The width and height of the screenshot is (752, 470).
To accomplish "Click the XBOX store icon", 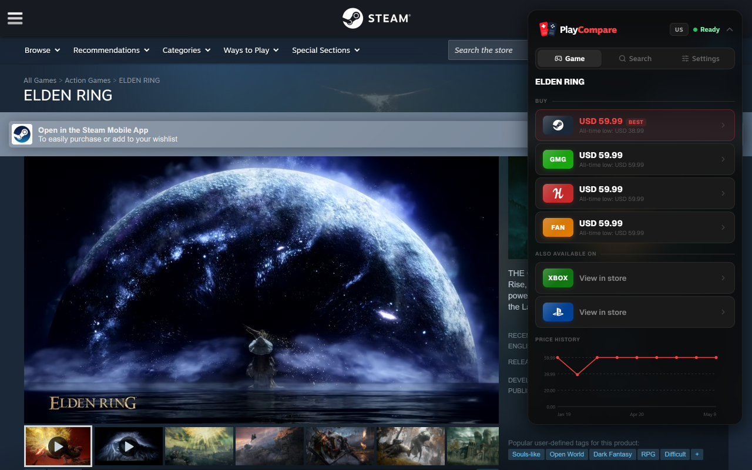I will 558,278.
